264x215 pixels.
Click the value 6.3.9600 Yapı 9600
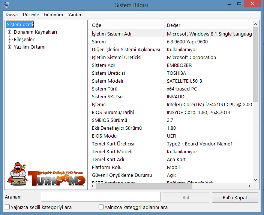[187, 42]
